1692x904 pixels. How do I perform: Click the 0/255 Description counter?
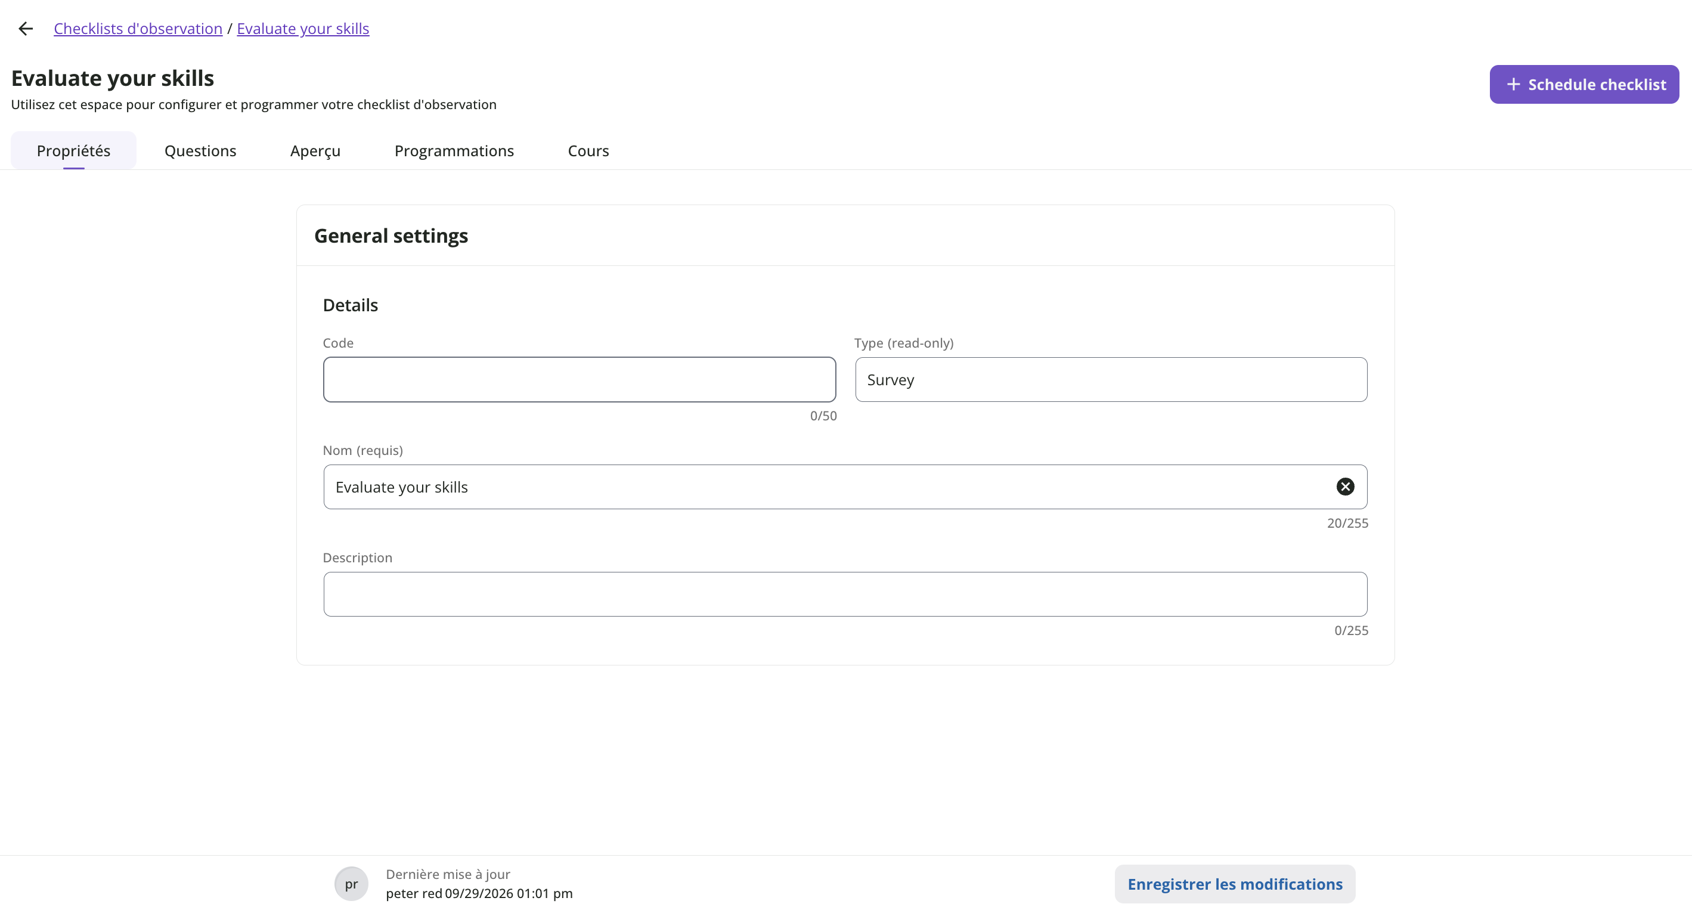(1351, 630)
